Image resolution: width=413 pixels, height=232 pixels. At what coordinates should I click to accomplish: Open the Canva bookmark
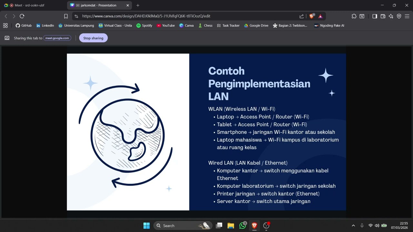pyautogui.click(x=186, y=25)
